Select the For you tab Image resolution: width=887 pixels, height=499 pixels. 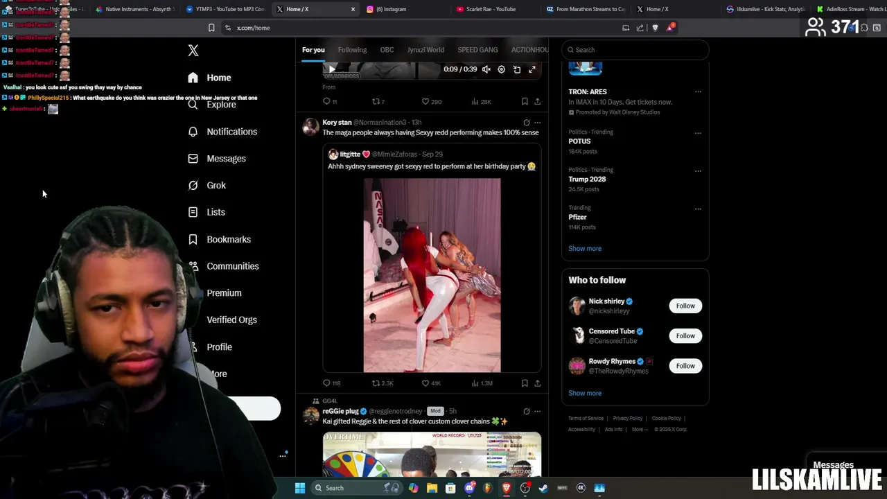(x=313, y=50)
